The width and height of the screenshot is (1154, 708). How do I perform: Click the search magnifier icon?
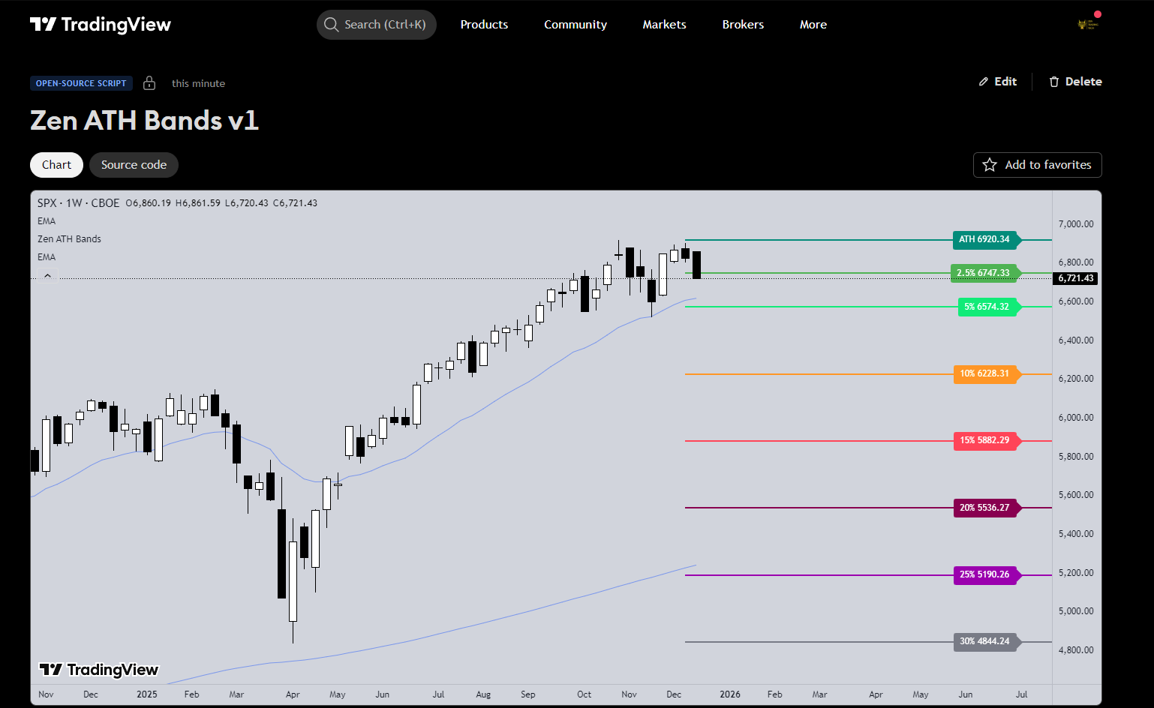tap(331, 25)
